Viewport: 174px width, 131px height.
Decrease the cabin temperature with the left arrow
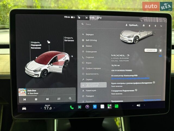(x=41, y=108)
